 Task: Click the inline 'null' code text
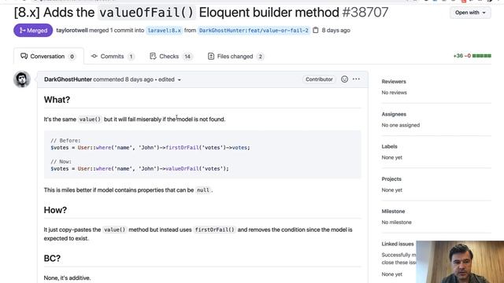(203, 190)
